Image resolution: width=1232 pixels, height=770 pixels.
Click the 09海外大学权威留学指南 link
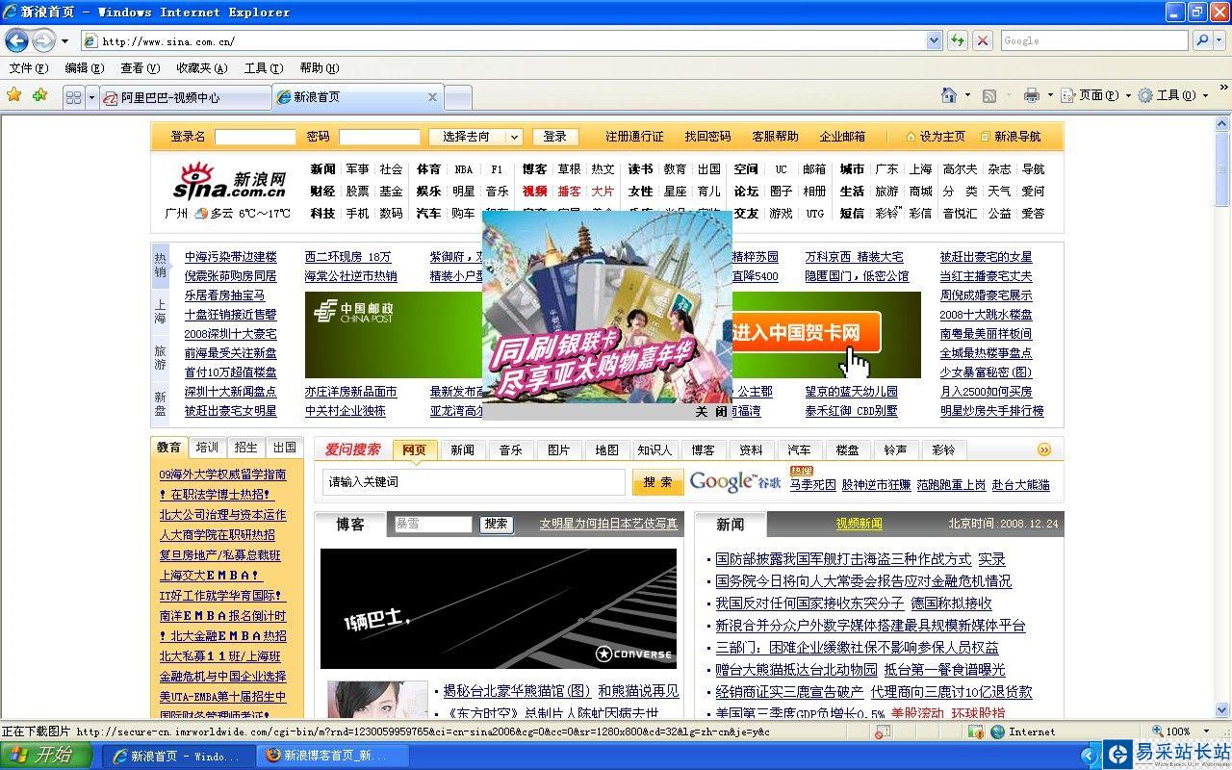tap(222, 475)
